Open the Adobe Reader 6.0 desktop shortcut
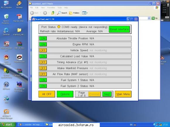Screen dimensions: 170x127 pyautogui.click(x=6, y=46)
